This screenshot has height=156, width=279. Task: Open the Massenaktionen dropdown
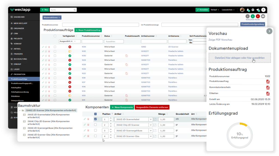coord(52,18)
